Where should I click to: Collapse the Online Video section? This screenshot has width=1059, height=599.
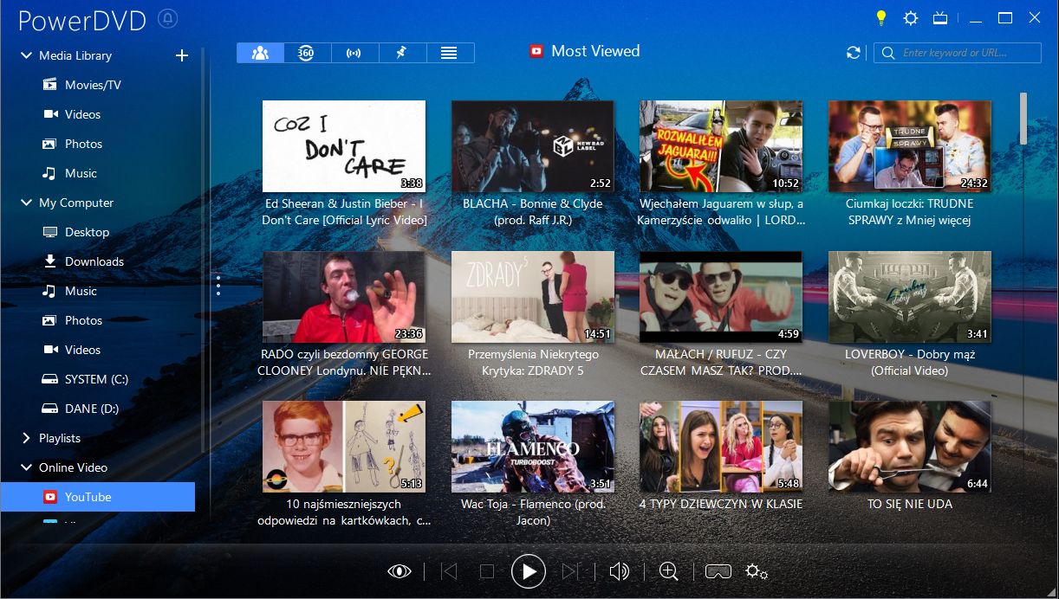[x=25, y=467]
